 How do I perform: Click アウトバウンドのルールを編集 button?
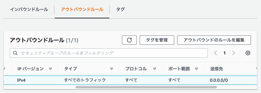[x=214, y=40]
